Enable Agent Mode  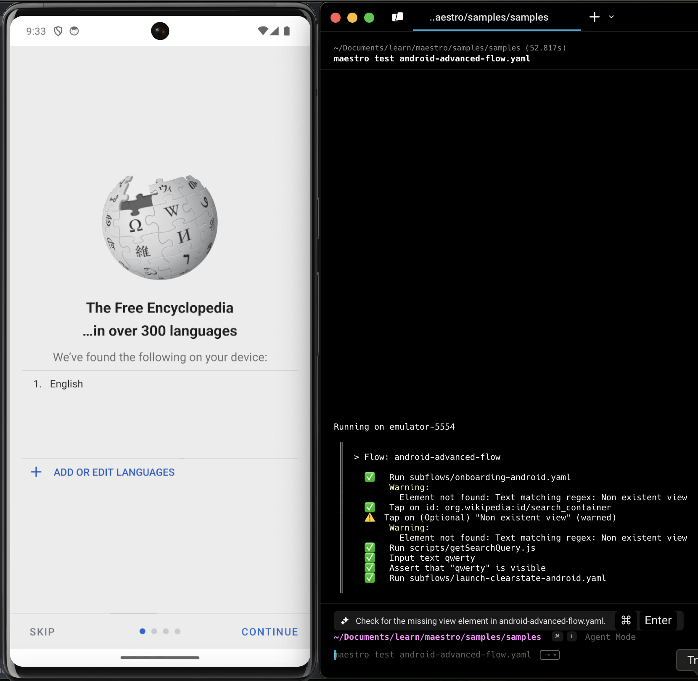(x=610, y=637)
